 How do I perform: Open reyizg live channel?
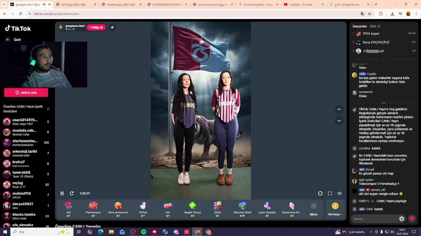[26, 185]
